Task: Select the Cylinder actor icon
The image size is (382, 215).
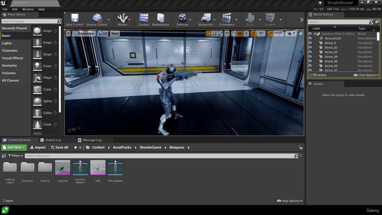Action: point(37,113)
